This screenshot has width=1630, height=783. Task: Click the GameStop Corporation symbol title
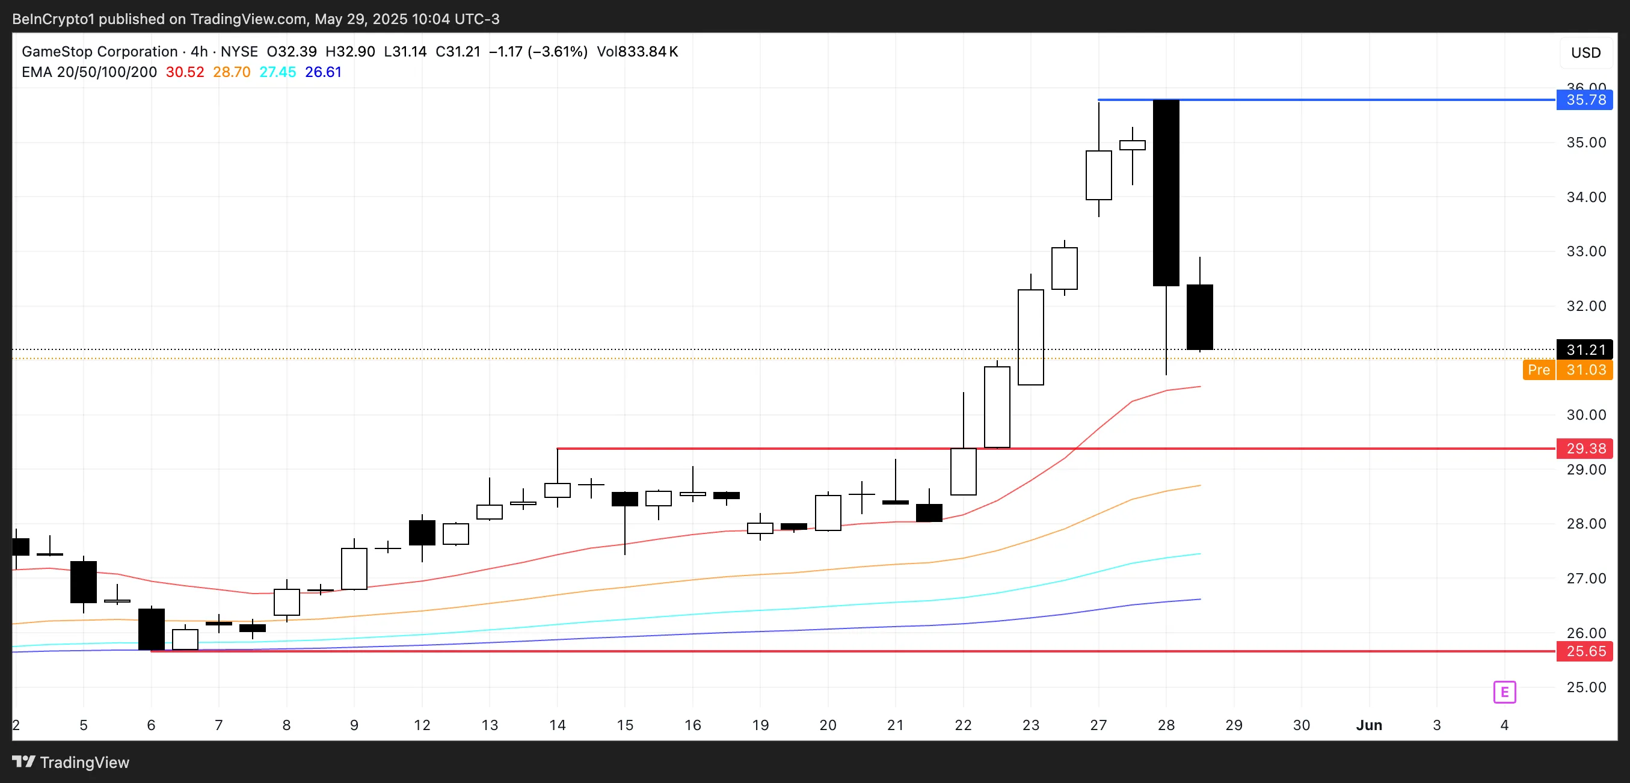(99, 52)
